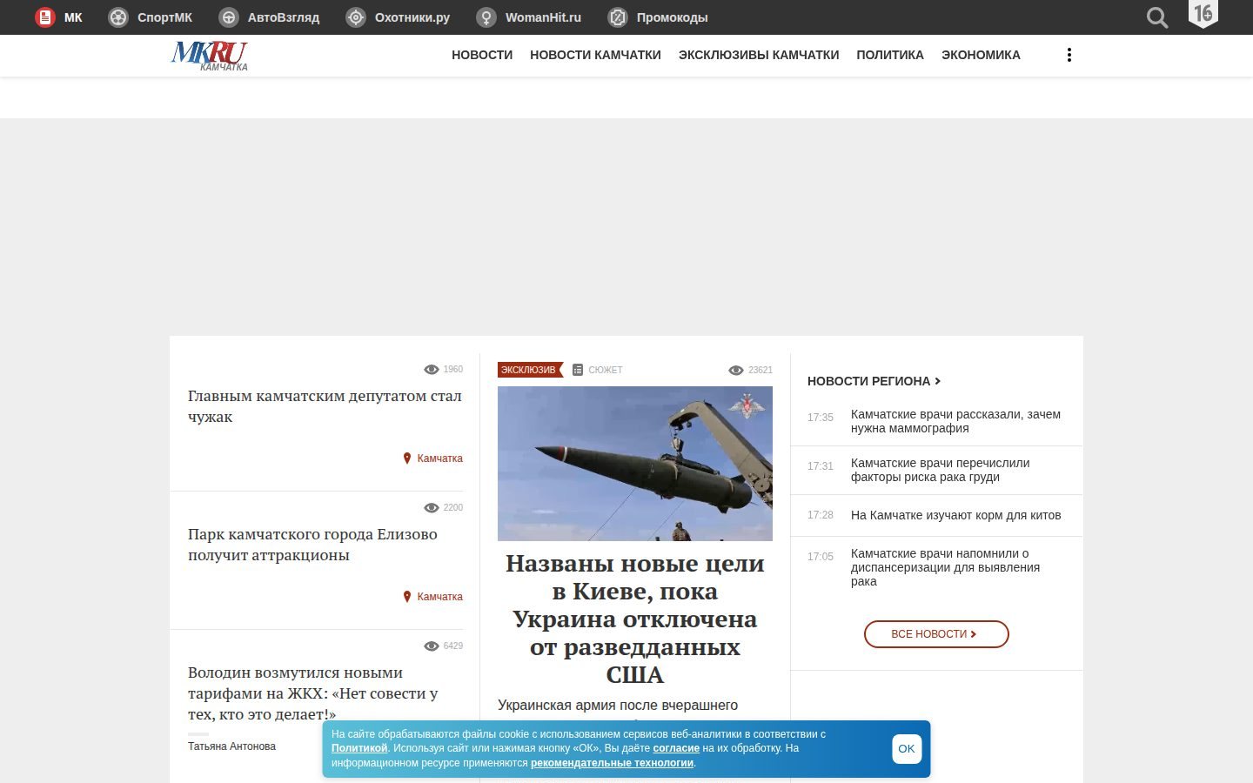Open more sections three-dot menu
Screen dimensions: 1253x783
coord(1069,55)
